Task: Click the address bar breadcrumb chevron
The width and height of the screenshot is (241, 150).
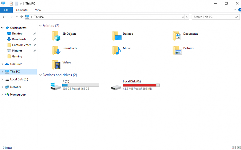Action: [31, 17]
